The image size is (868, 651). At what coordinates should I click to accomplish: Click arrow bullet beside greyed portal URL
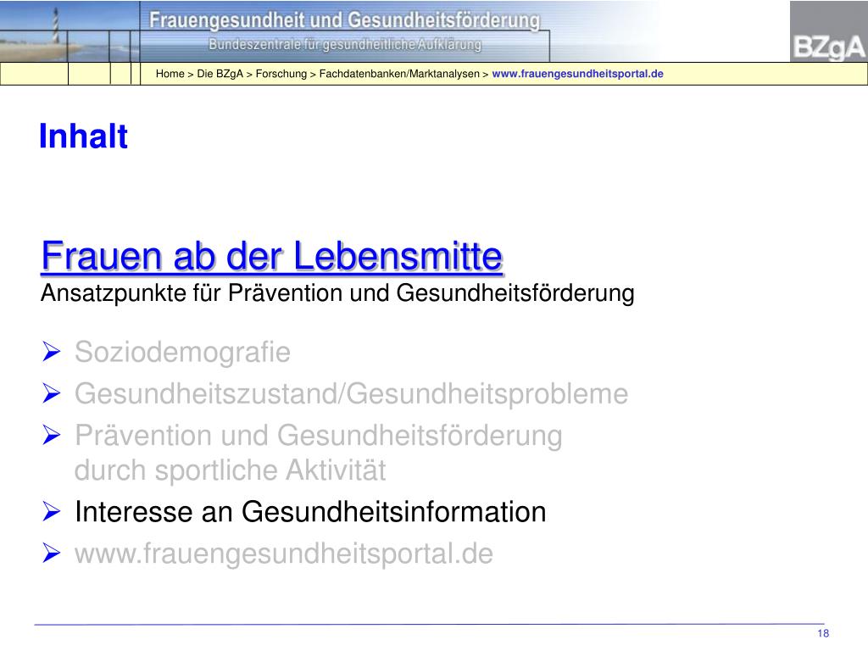coord(51,553)
